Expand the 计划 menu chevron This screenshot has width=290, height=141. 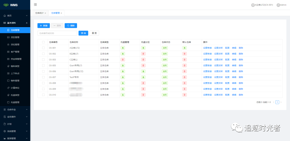[27, 124]
